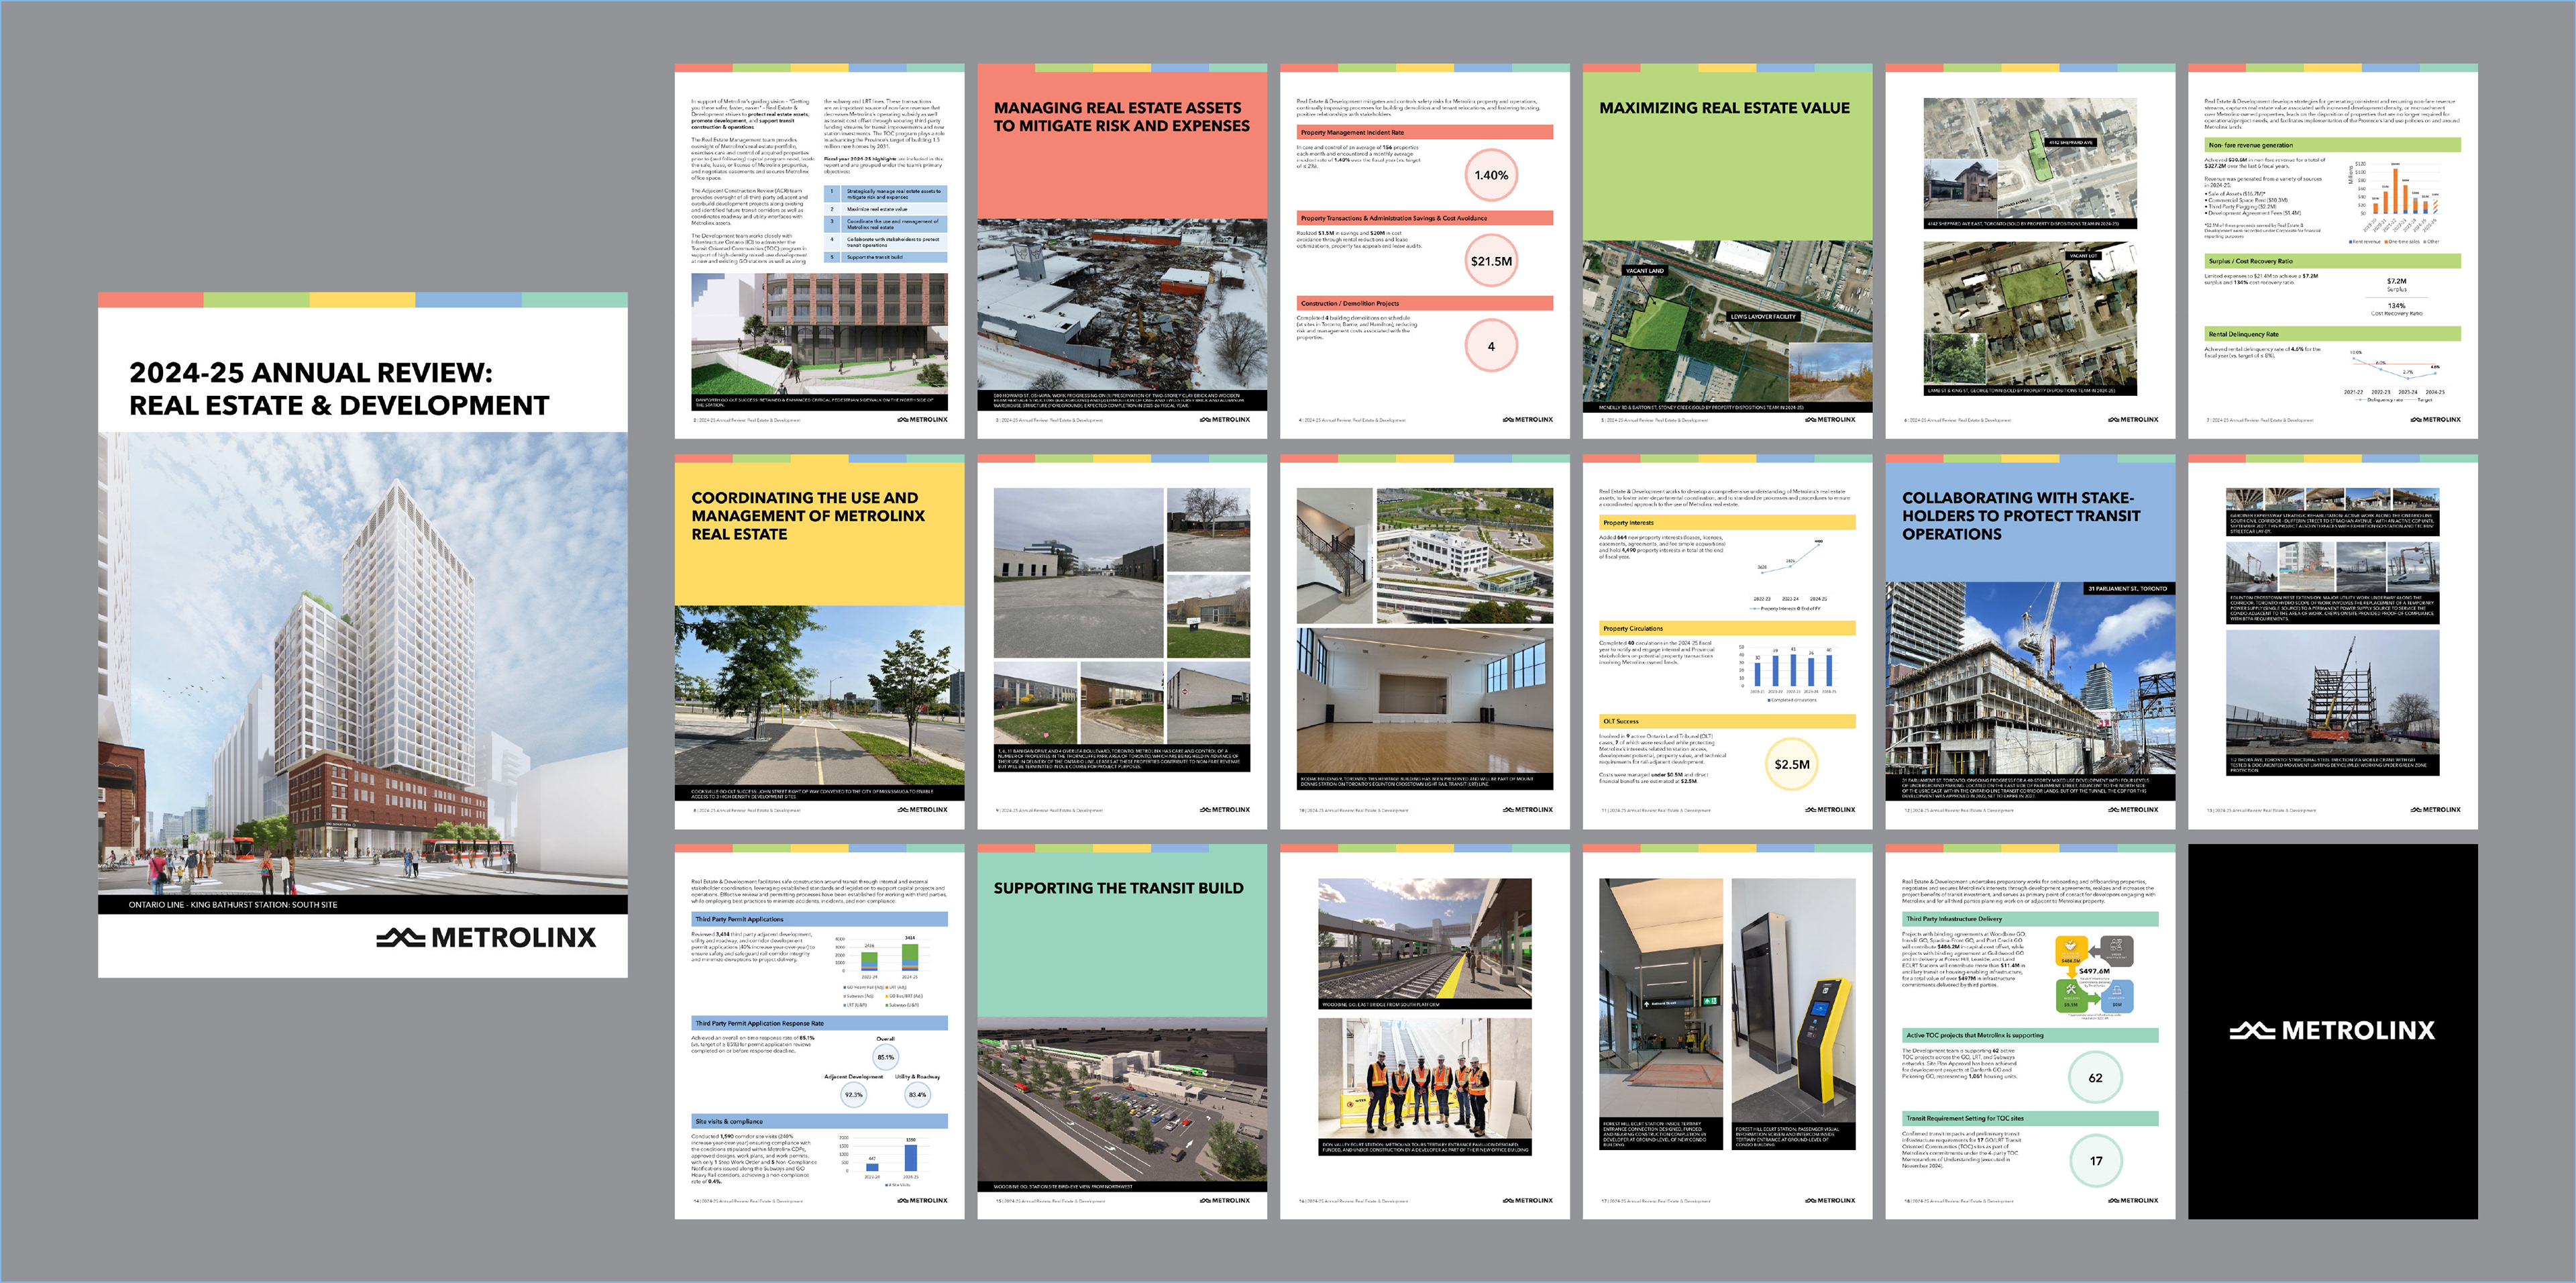Click the red segment of cover's color strip

150,299
